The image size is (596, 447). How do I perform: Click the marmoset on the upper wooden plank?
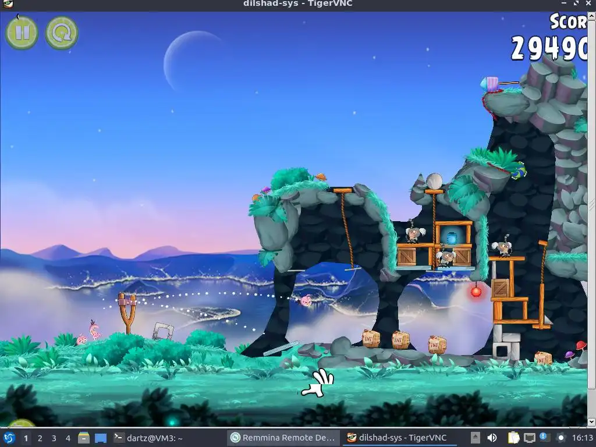click(413, 232)
